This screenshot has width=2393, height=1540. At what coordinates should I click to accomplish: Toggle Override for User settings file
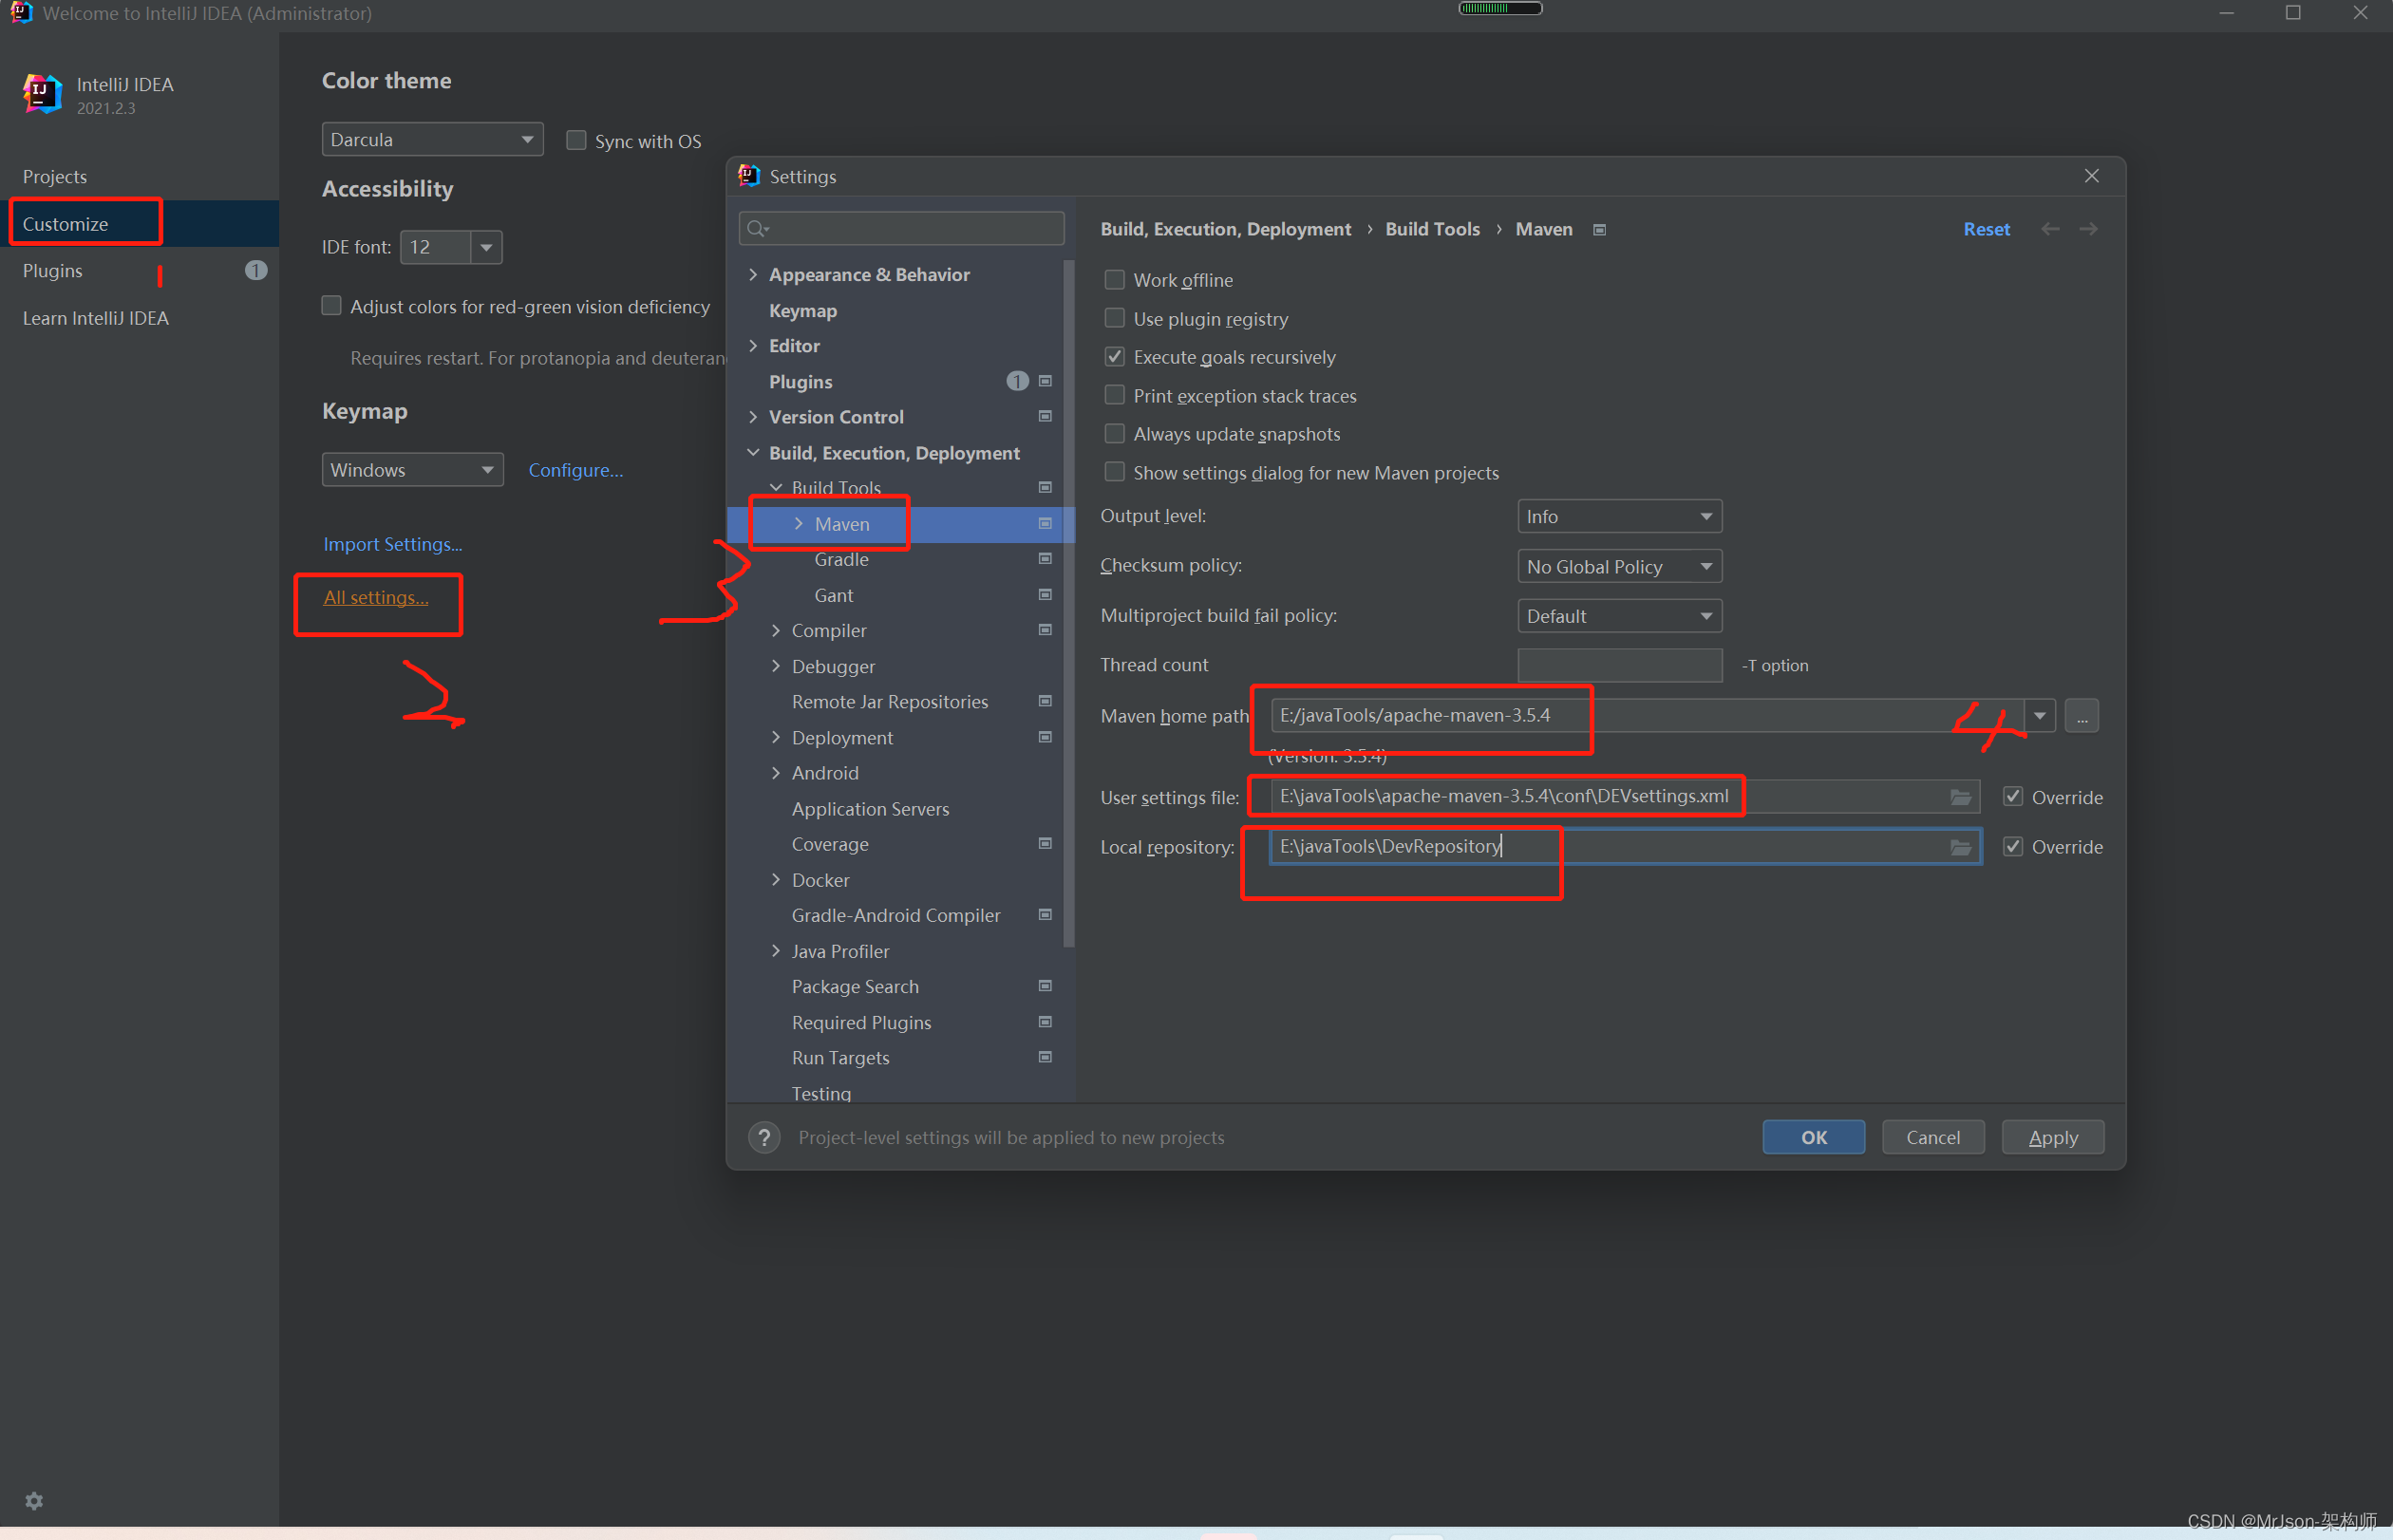[2012, 797]
